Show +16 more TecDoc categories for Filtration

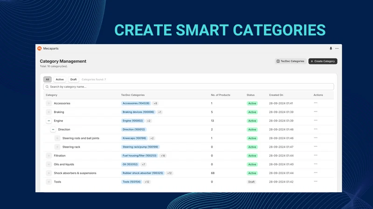pyautogui.click(x=163, y=156)
